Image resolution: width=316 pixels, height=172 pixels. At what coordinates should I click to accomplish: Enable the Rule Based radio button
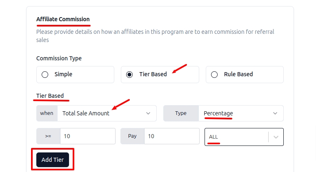pyautogui.click(x=214, y=75)
